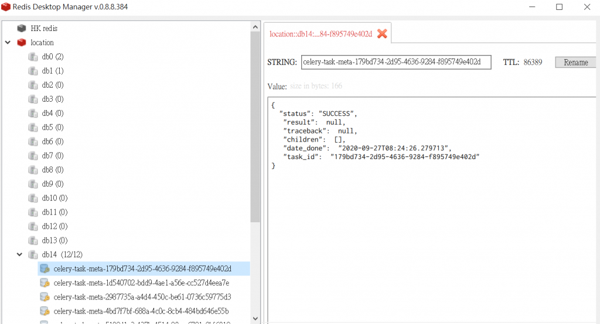Select the location connection label

(42, 43)
